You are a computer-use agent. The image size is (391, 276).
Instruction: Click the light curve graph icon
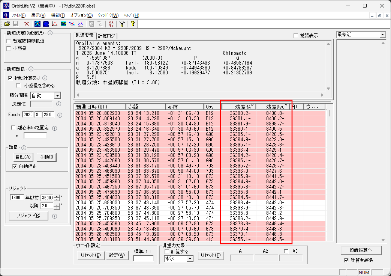[x=55, y=24]
